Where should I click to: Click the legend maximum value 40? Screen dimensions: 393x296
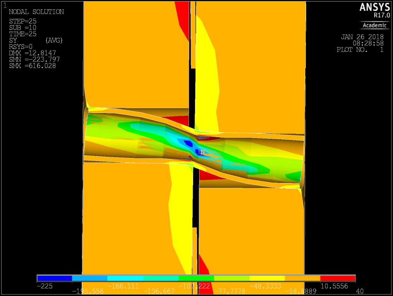click(x=359, y=291)
